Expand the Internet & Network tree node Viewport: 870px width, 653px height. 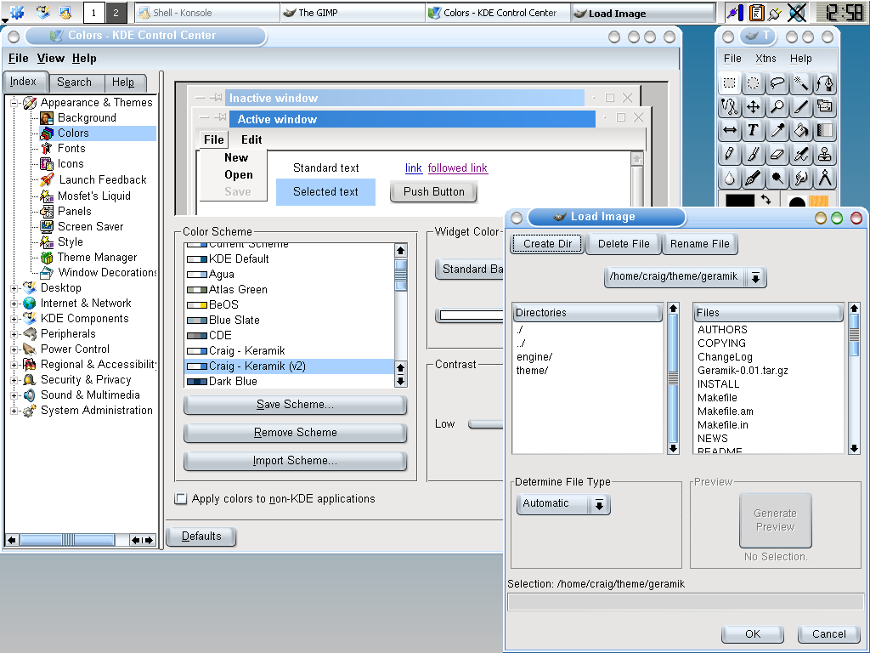click(x=14, y=304)
